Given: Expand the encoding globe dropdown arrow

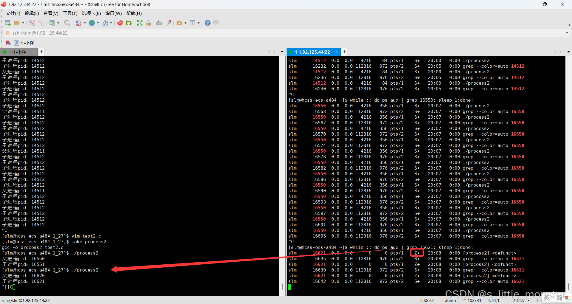Looking at the screenshot, I should (98, 23).
